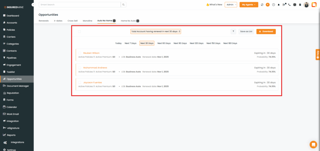
Task: Check the box for Reuben Wilson
Action: click(x=79, y=53)
